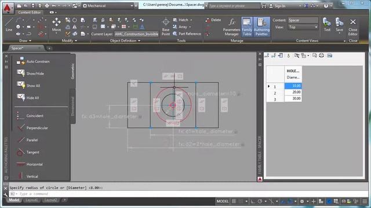Toggle the Authoring Palettes button
Image resolution: width=371 pixels, height=208 pixels.
click(x=261, y=27)
